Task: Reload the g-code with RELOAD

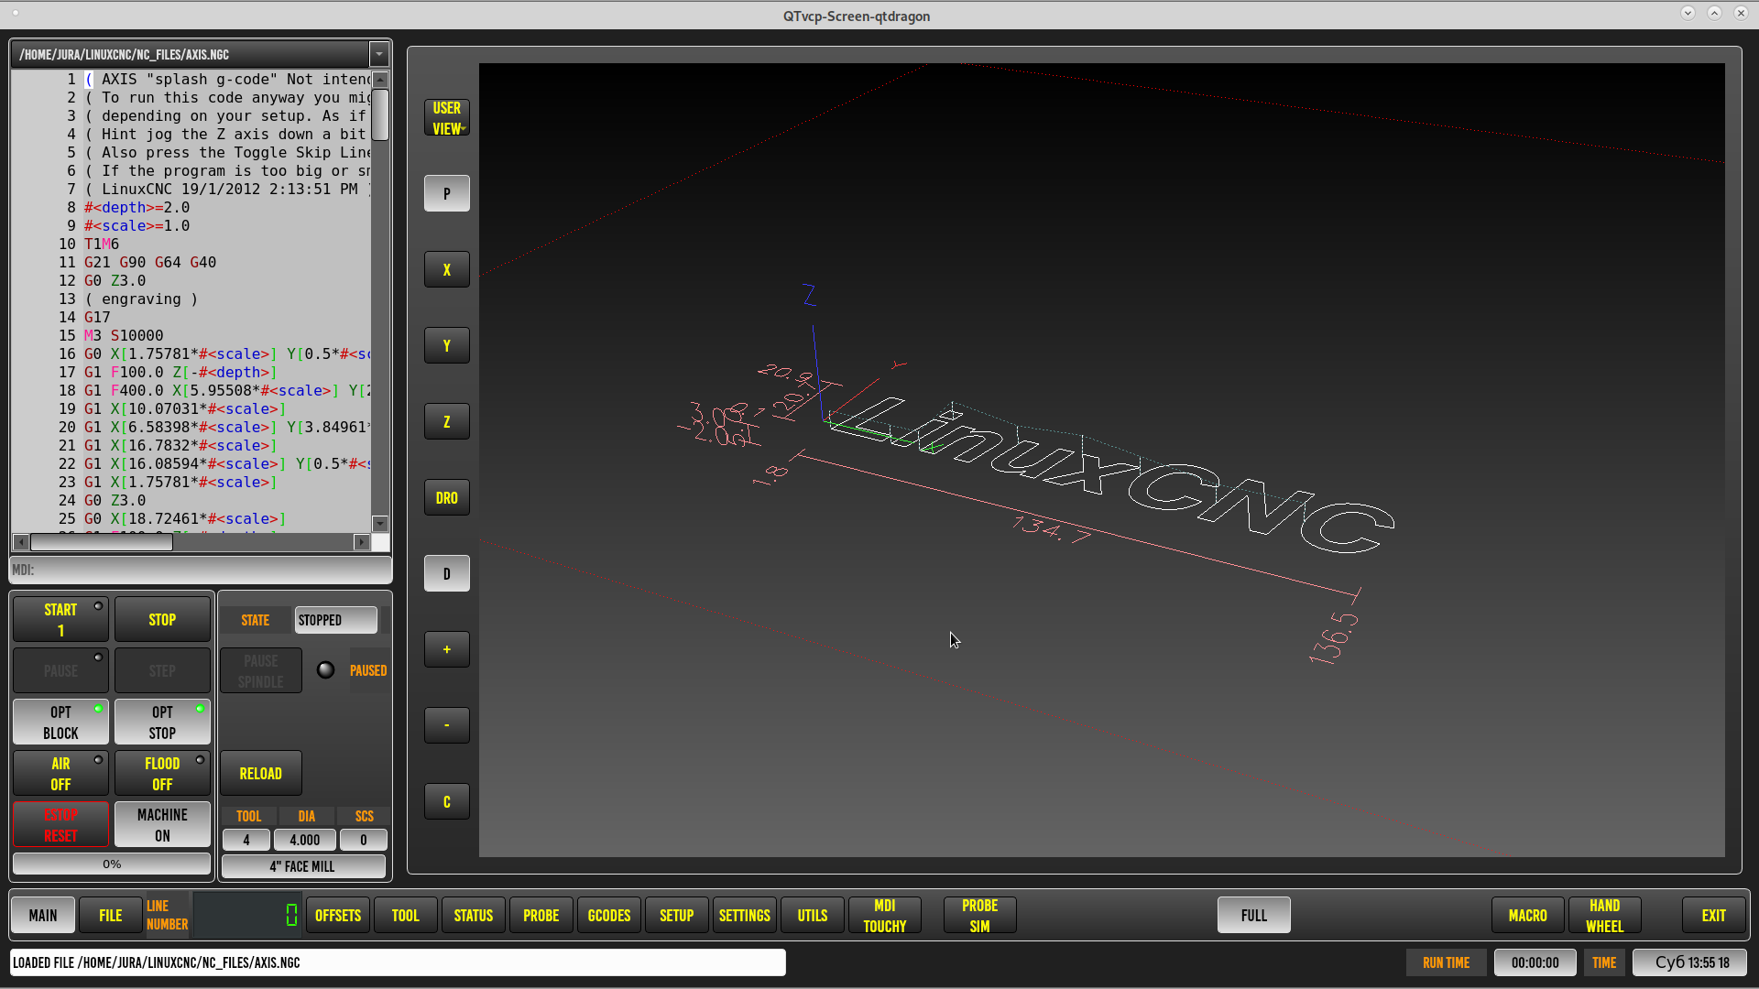Action: (x=260, y=774)
